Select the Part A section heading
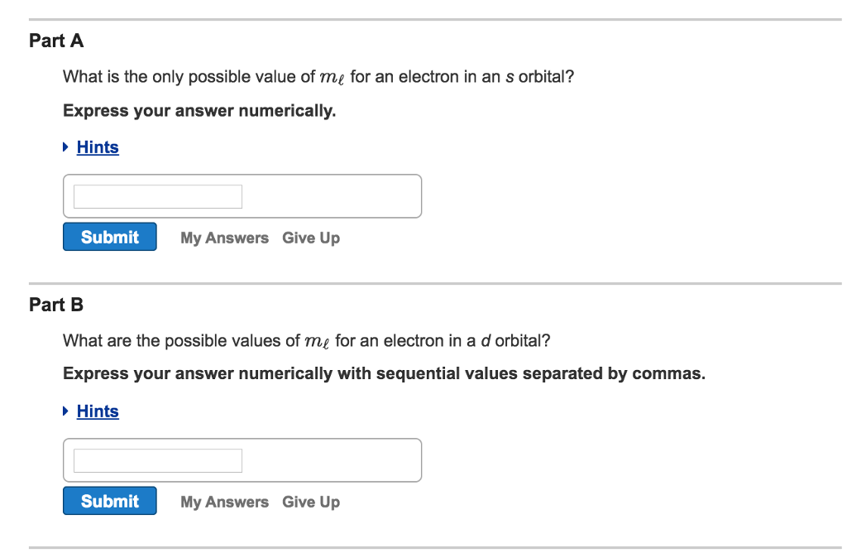The height and width of the screenshot is (553, 847). coord(55,41)
